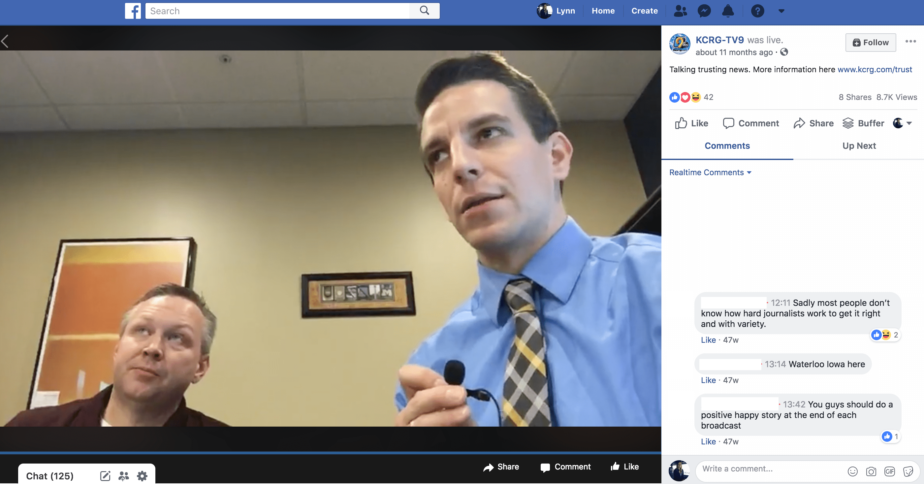Click the Share button below the video

(x=501, y=467)
